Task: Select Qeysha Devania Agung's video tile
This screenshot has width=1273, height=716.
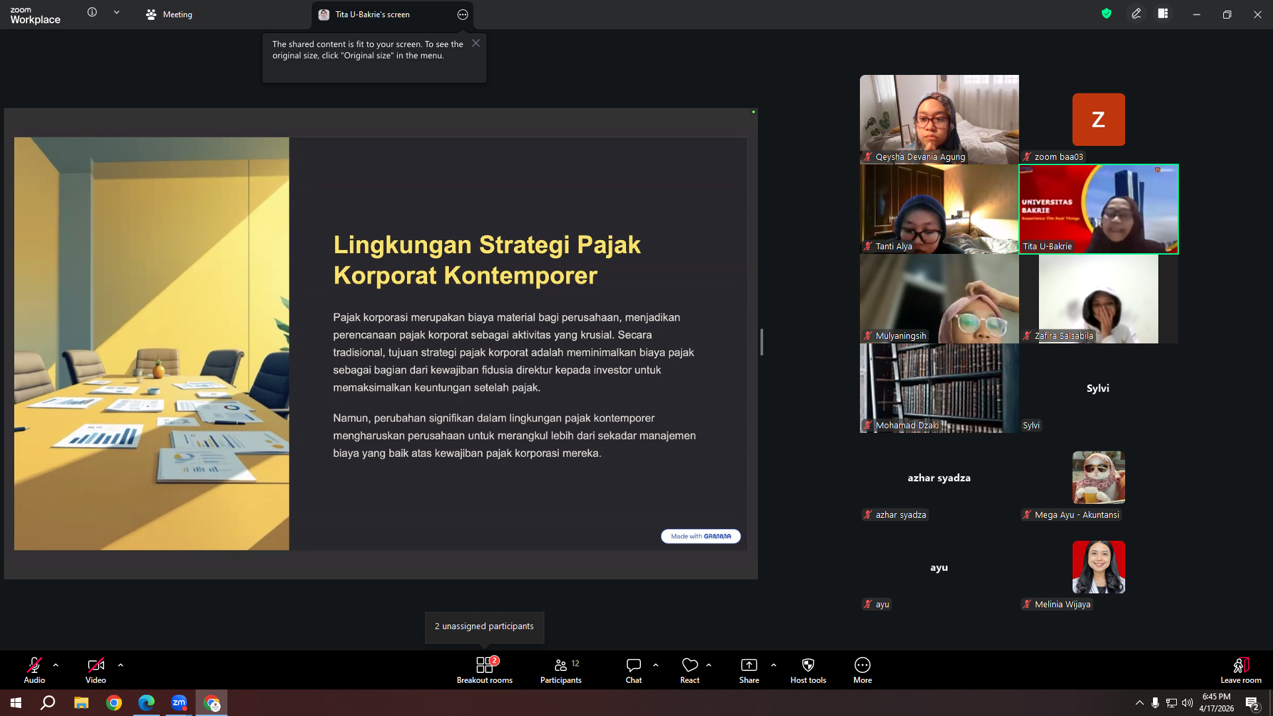Action: coord(940,119)
